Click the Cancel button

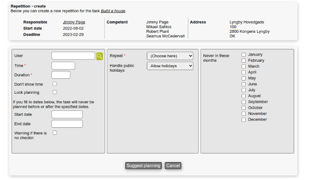(x=173, y=165)
